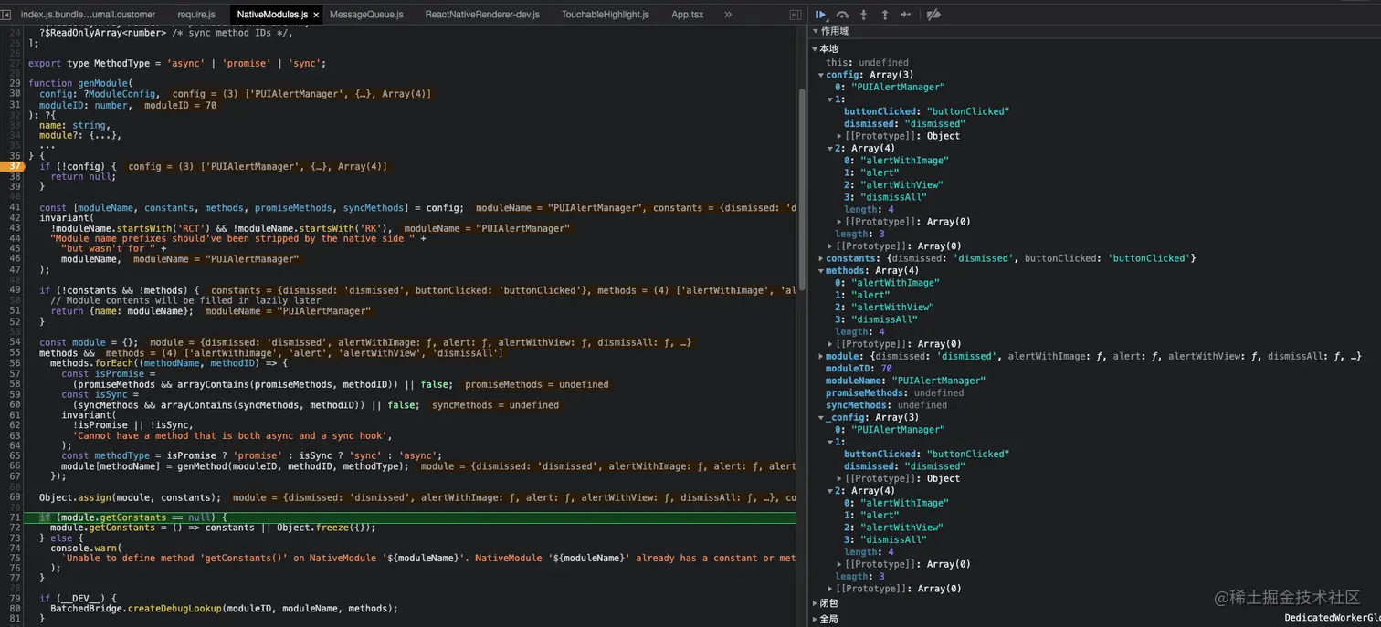Image resolution: width=1381 pixels, height=627 pixels.
Task: Click the Step out of function icon
Action: (884, 15)
